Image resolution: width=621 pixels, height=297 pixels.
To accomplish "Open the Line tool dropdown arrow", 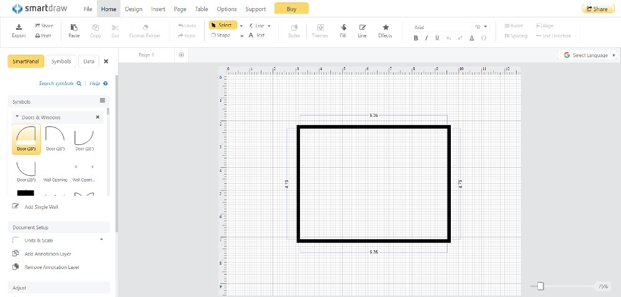I will [x=270, y=25].
